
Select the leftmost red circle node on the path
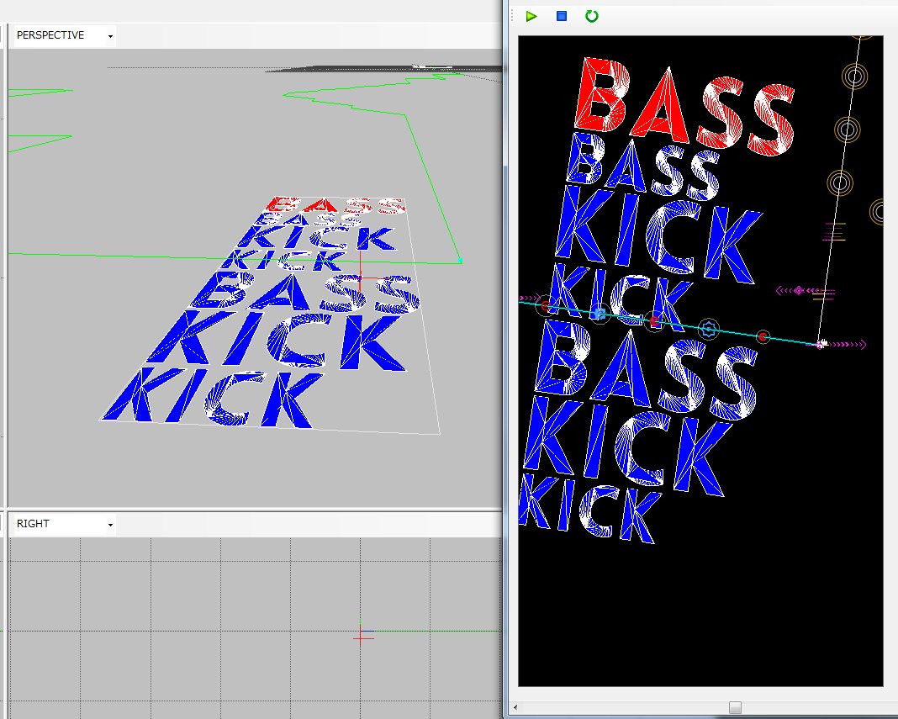point(545,304)
